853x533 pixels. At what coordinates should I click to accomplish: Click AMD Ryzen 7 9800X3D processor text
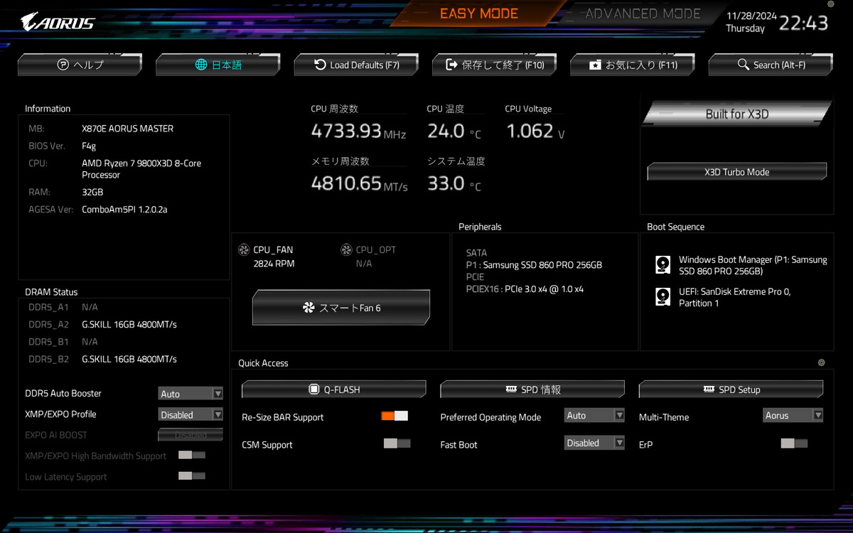click(x=141, y=169)
